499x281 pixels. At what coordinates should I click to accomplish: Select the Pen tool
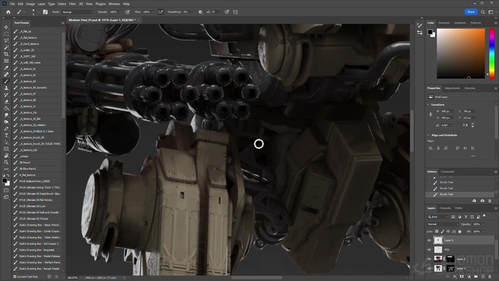coord(6,129)
